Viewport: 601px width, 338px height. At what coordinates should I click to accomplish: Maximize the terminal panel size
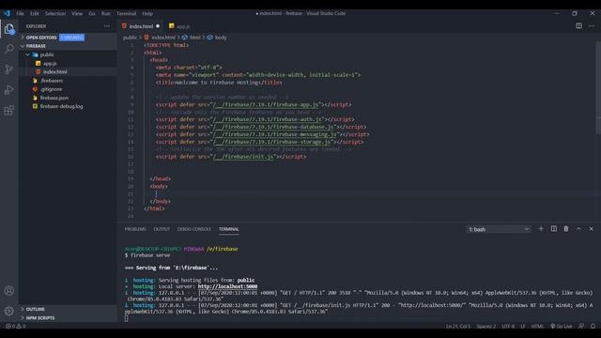pos(578,229)
